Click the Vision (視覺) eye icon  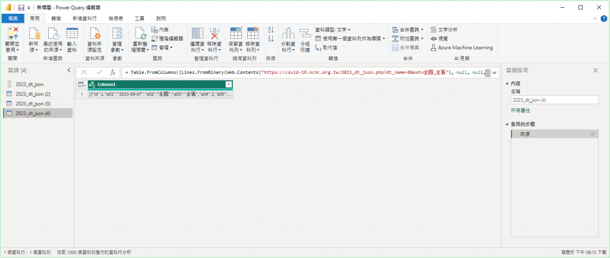point(434,39)
